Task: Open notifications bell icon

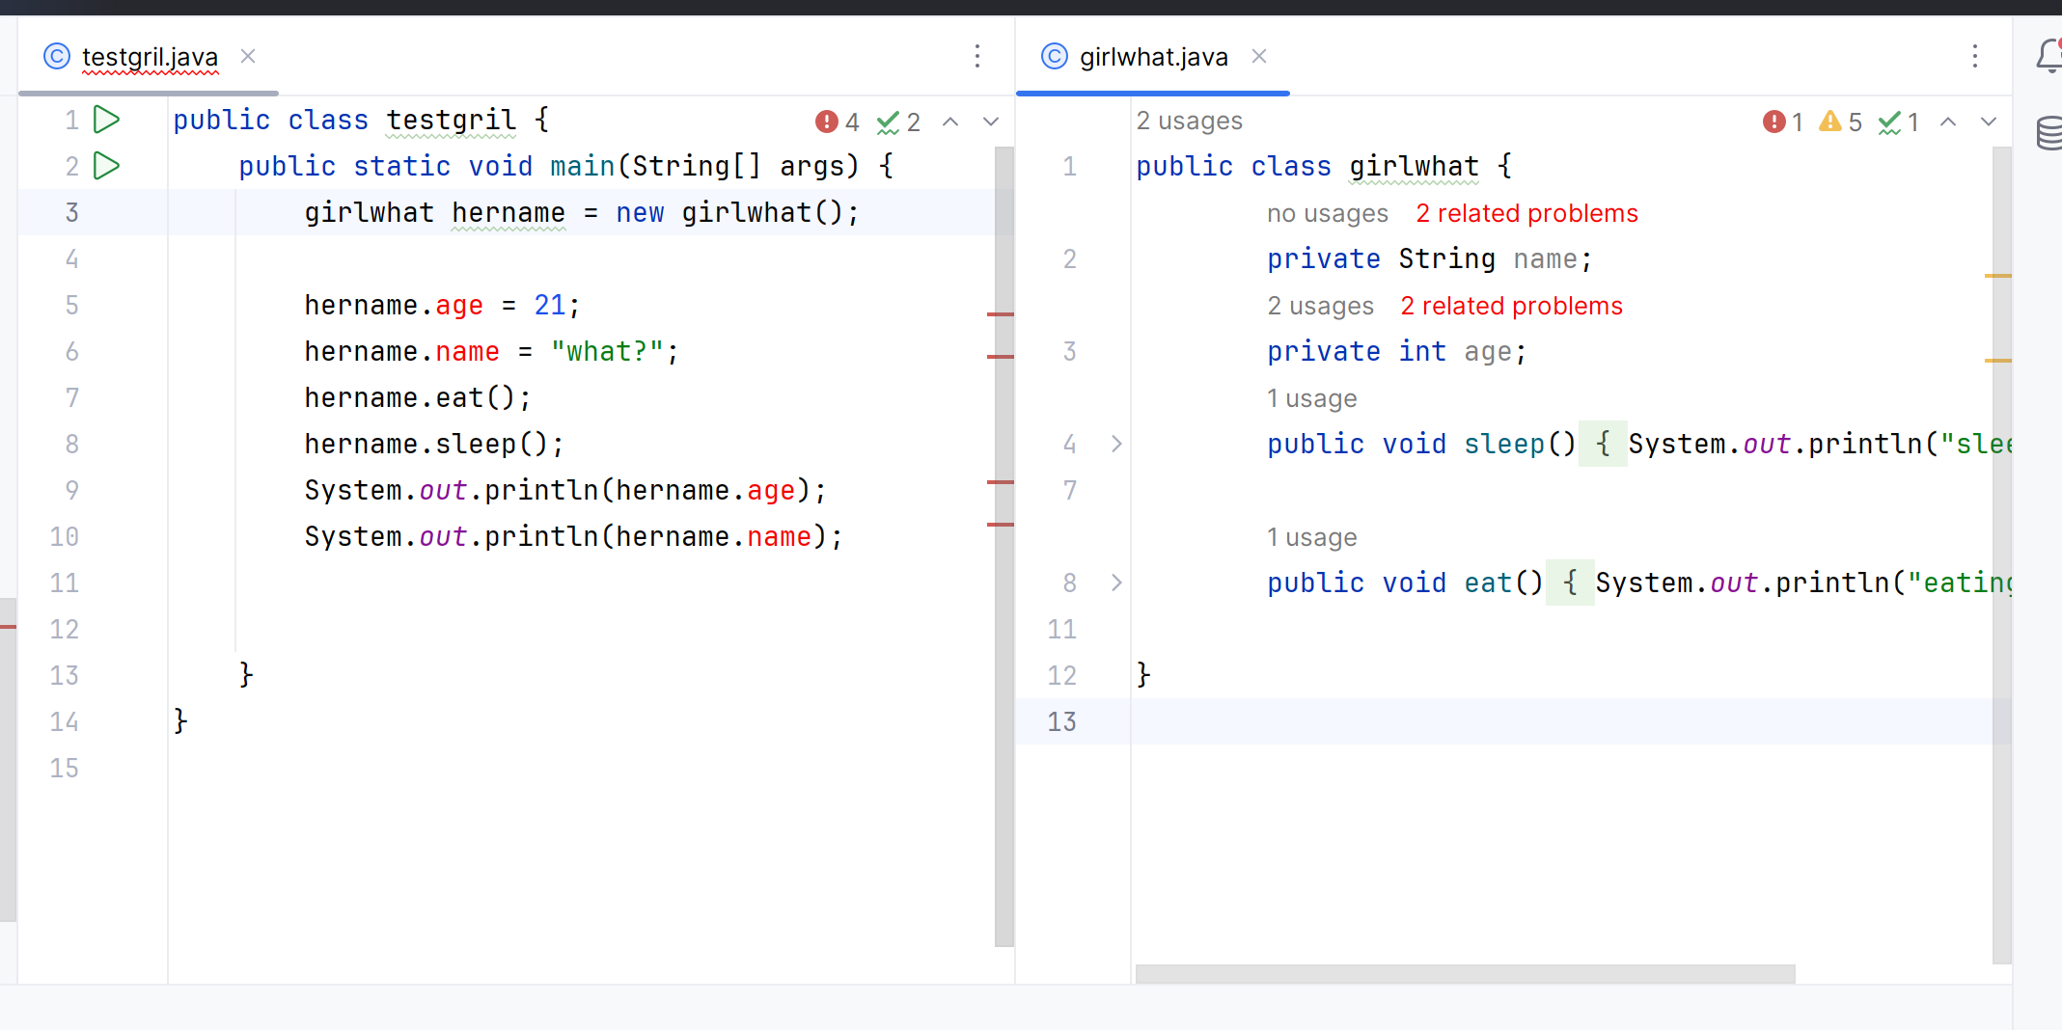Action: point(2048,56)
